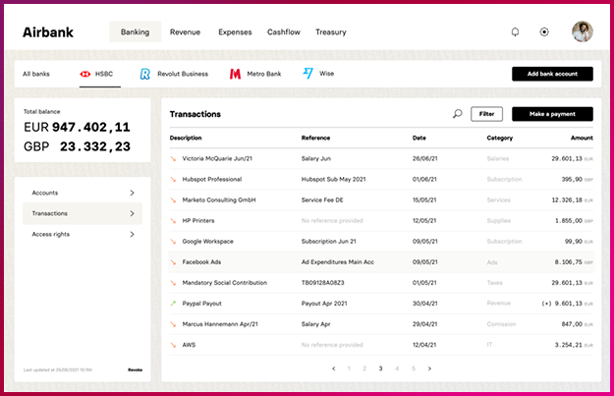Viewport: 614px width, 396px height.
Task: Expand the Access rights chevron
Action: pos(132,234)
